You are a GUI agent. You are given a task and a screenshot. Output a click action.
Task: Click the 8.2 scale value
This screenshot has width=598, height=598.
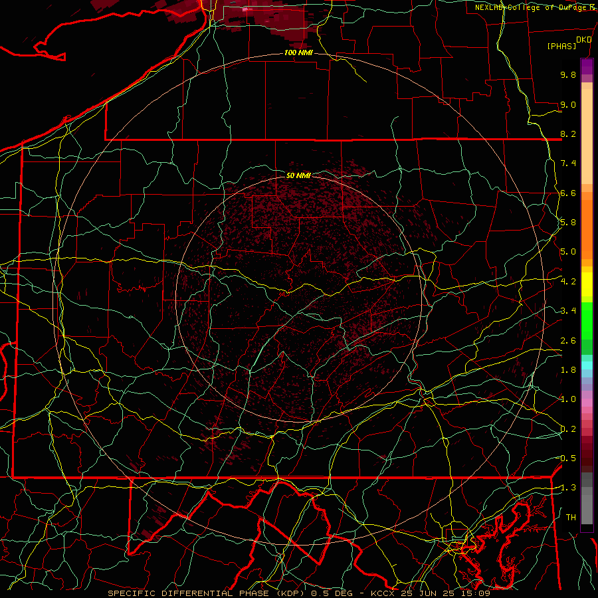point(568,134)
